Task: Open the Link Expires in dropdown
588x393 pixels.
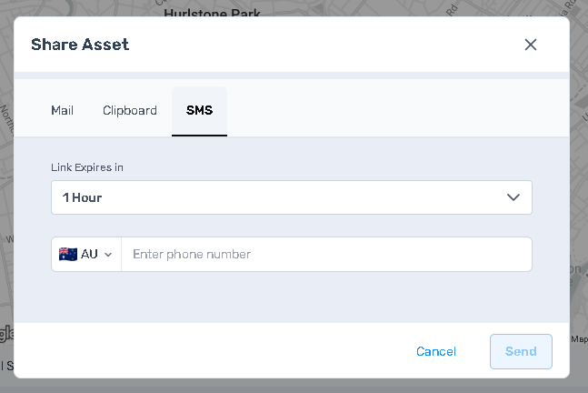Action: coord(291,197)
